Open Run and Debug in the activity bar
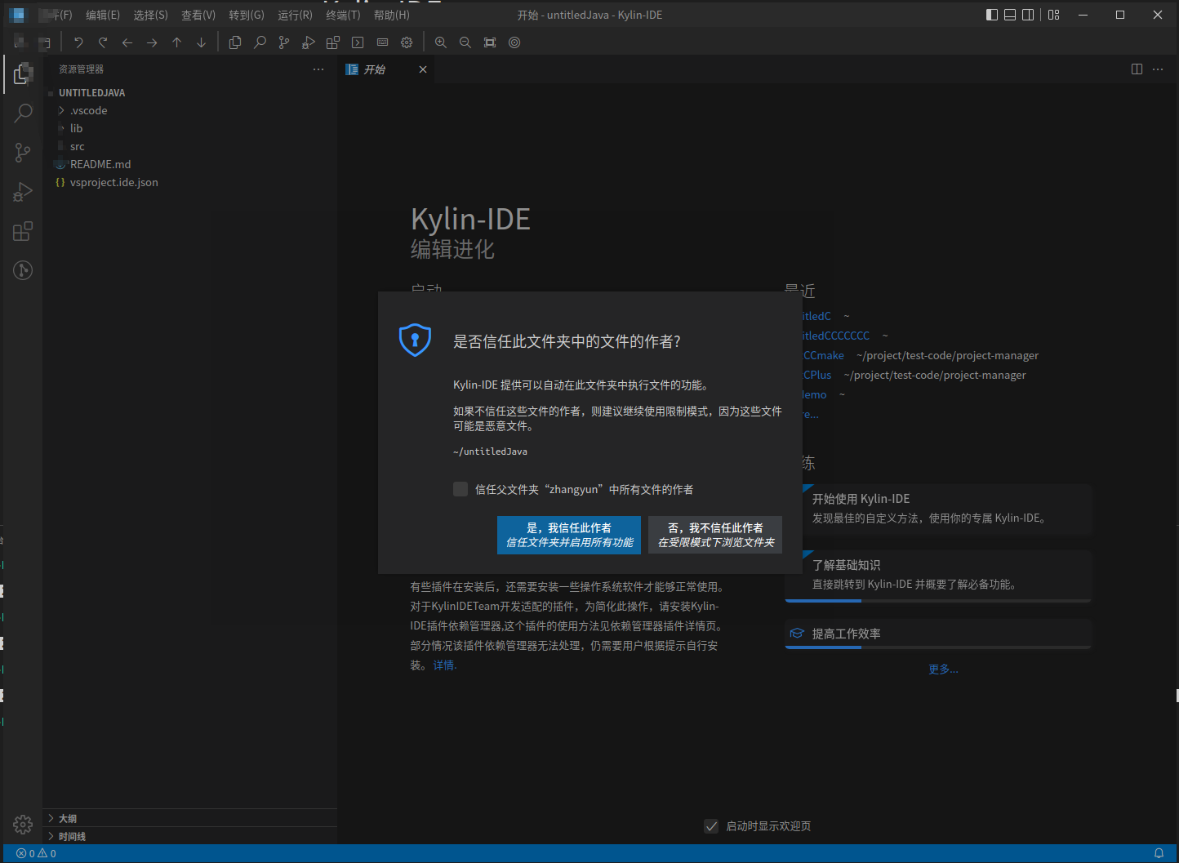The width and height of the screenshot is (1179, 863). click(x=23, y=192)
